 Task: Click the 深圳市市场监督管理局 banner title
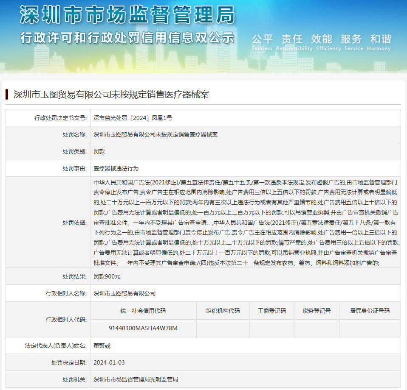[127, 15]
